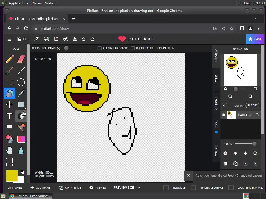The width and height of the screenshot is (266, 199).
Task: Select the Selection tool
Action: 21,104
